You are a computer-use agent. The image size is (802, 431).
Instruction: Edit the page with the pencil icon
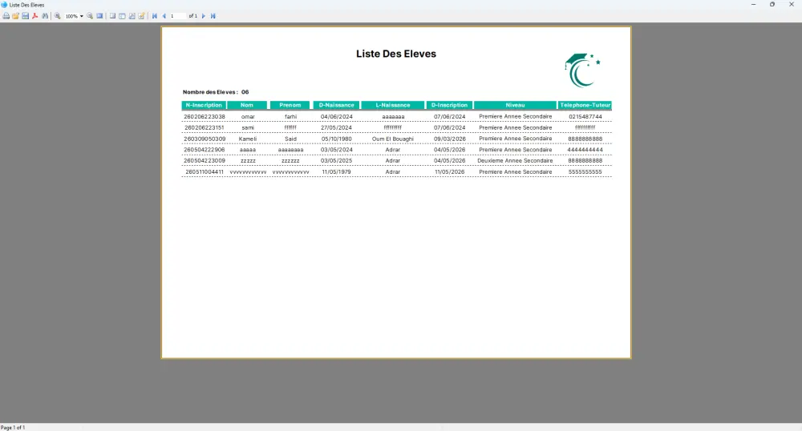click(142, 16)
